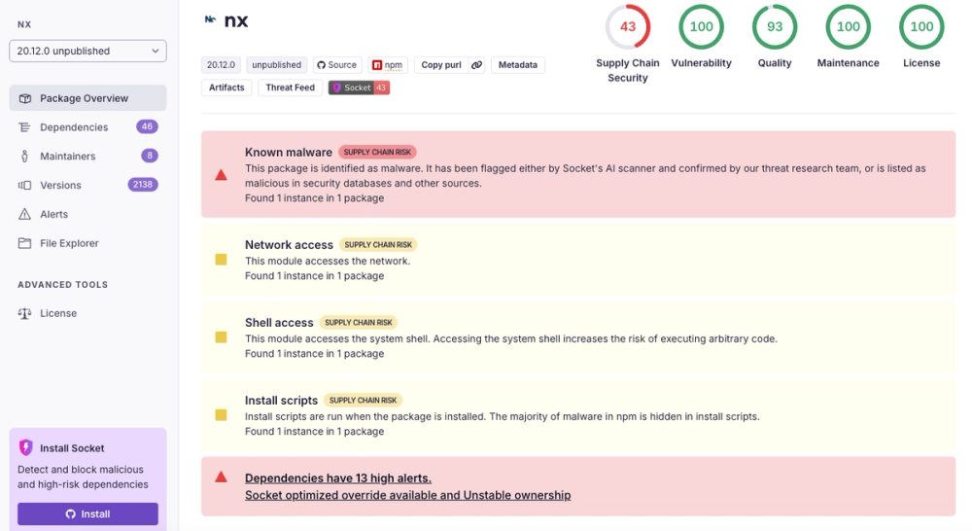Click red triangle icon beside Dependencies alerts

click(221, 478)
